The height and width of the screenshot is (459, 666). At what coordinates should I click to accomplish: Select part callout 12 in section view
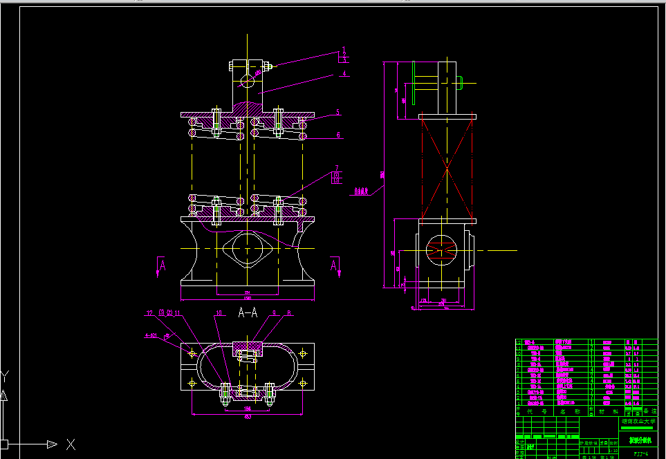click(x=149, y=313)
